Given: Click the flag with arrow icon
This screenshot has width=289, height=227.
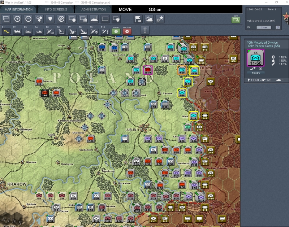Looking at the screenshot, I should 138,19.
